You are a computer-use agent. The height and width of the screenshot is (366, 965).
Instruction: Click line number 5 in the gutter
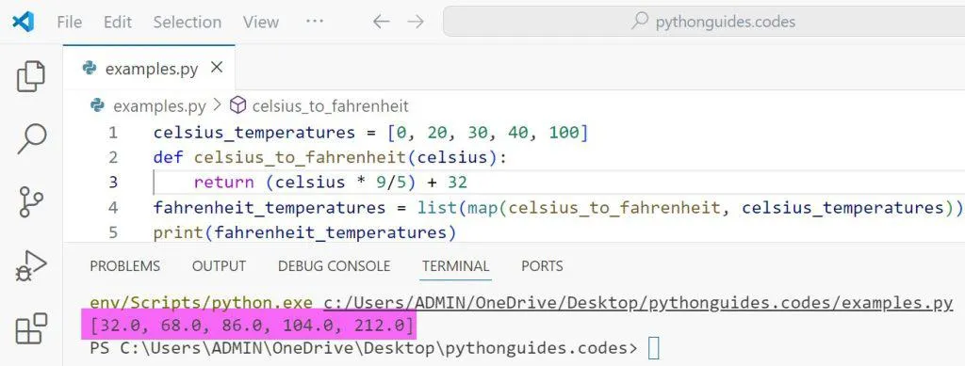(x=113, y=232)
